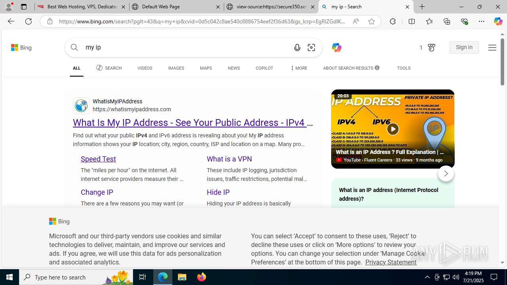Open the Collections icon
This screenshot has width=507, height=285.
tap(447, 21)
